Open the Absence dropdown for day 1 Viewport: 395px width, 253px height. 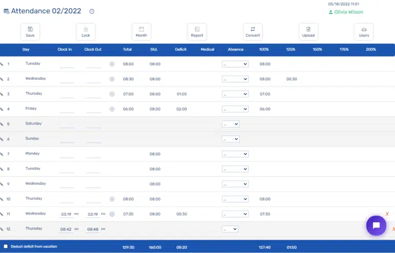tap(235, 64)
